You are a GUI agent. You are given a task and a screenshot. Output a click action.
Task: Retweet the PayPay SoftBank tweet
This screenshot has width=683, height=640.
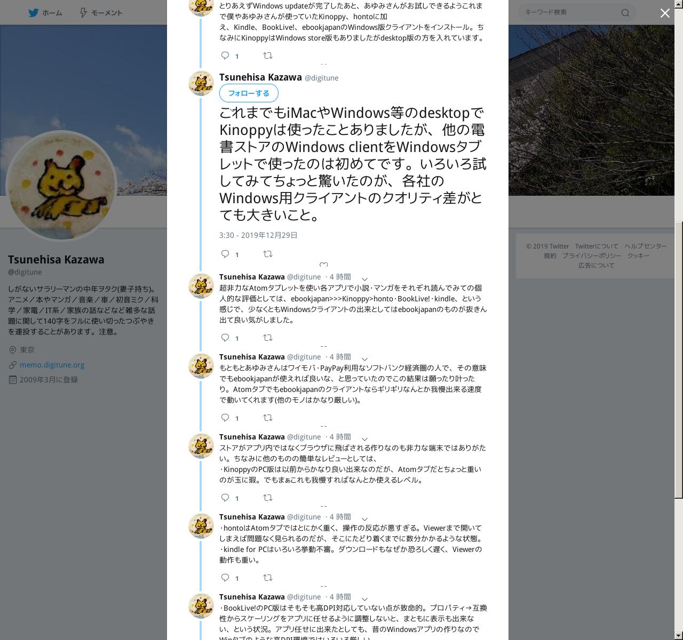[x=268, y=418]
